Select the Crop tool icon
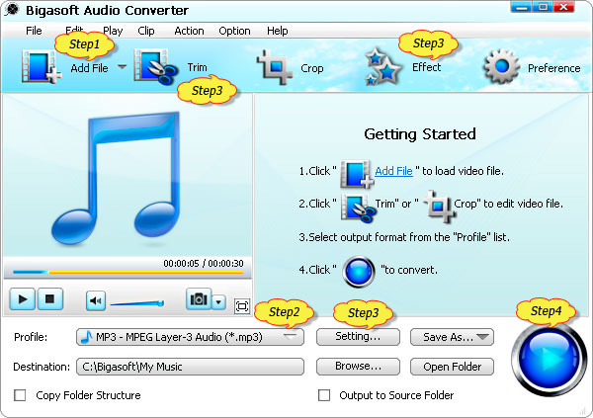The height and width of the screenshot is (418, 593). coord(275,67)
